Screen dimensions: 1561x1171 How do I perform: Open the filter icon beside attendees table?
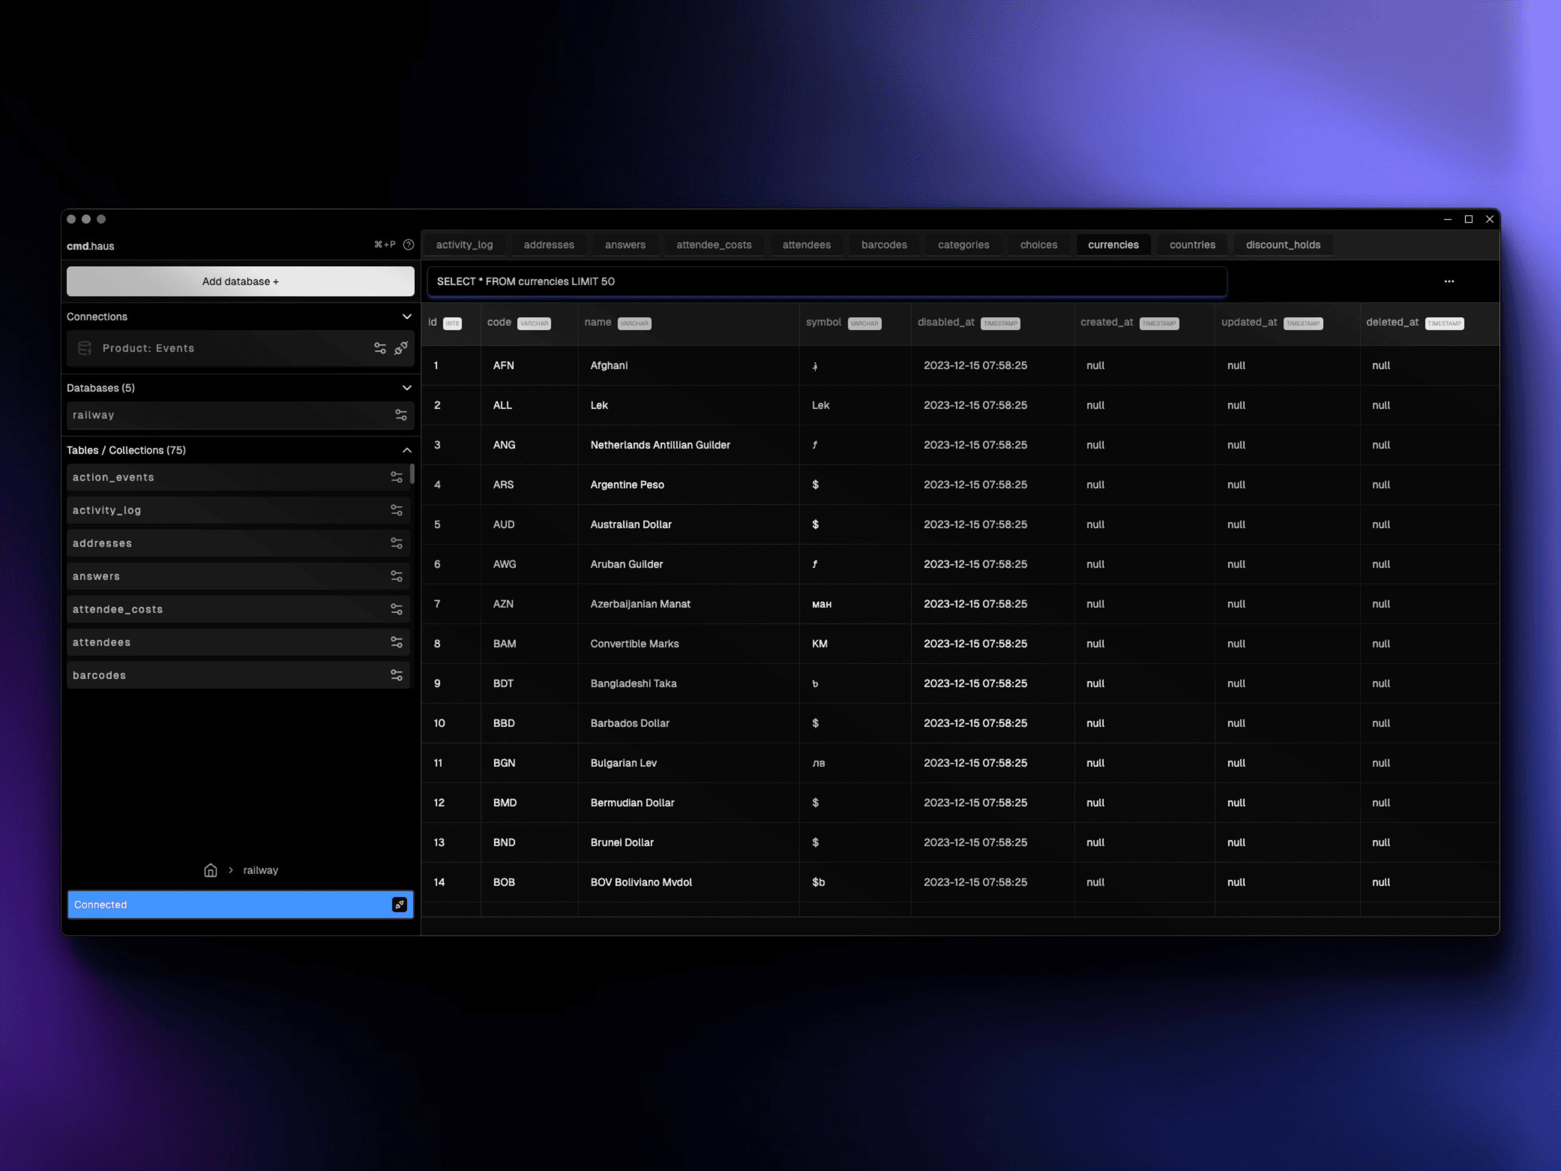click(x=397, y=642)
